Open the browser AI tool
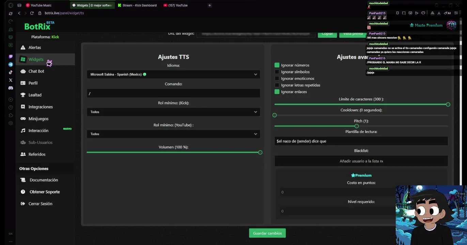This screenshot has height=245, width=467. pos(448,13)
